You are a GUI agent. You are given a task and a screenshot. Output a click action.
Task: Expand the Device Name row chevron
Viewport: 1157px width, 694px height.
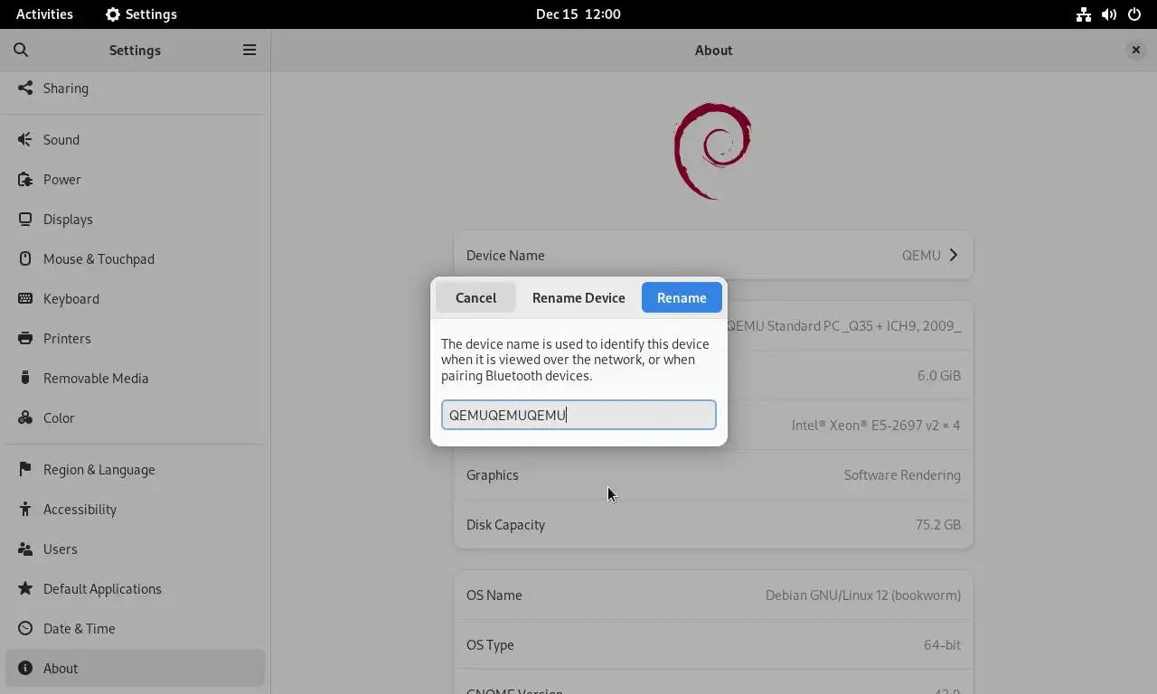pos(953,255)
